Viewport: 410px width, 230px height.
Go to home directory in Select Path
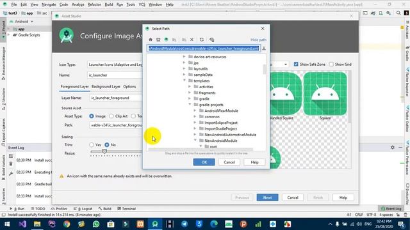click(x=151, y=40)
